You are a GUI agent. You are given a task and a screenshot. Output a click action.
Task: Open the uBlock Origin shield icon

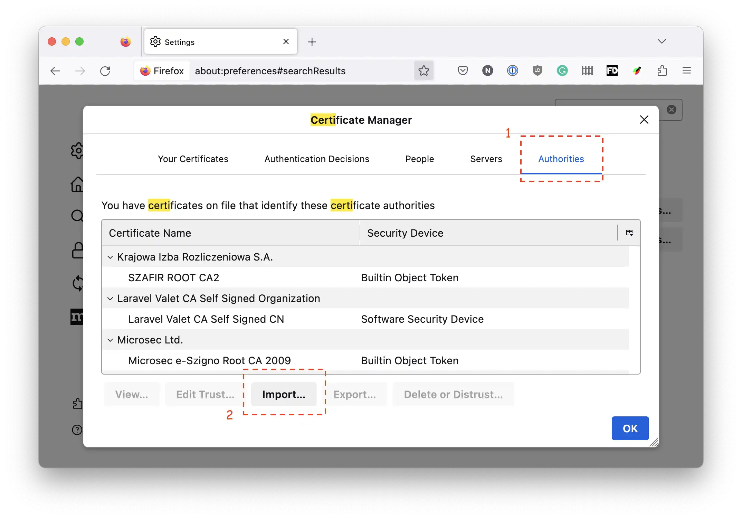tap(538, 71)
